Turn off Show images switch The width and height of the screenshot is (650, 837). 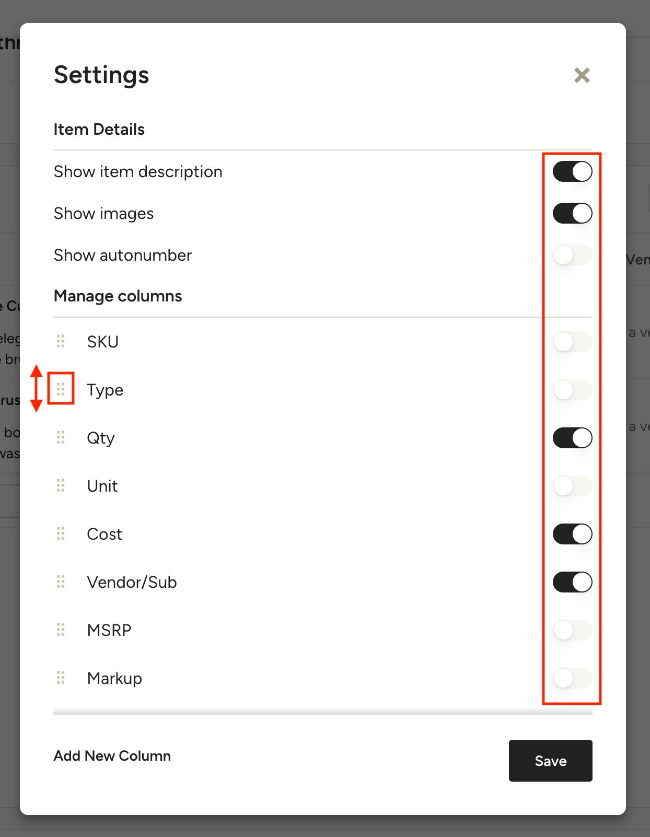pos(573,213)
